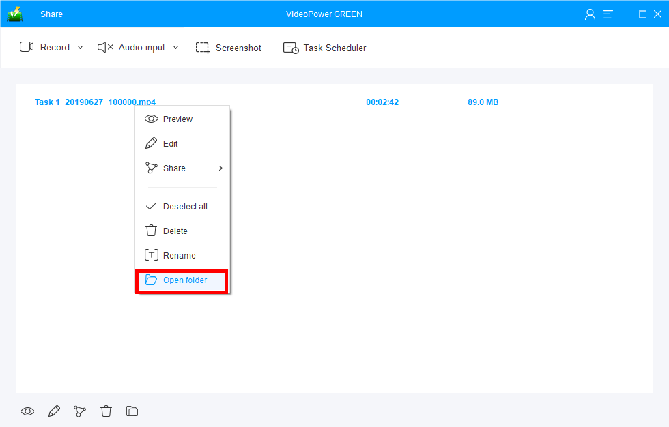Click the Share icon in bottom toolbar
The image size is (669, 427).
[80, 411]
